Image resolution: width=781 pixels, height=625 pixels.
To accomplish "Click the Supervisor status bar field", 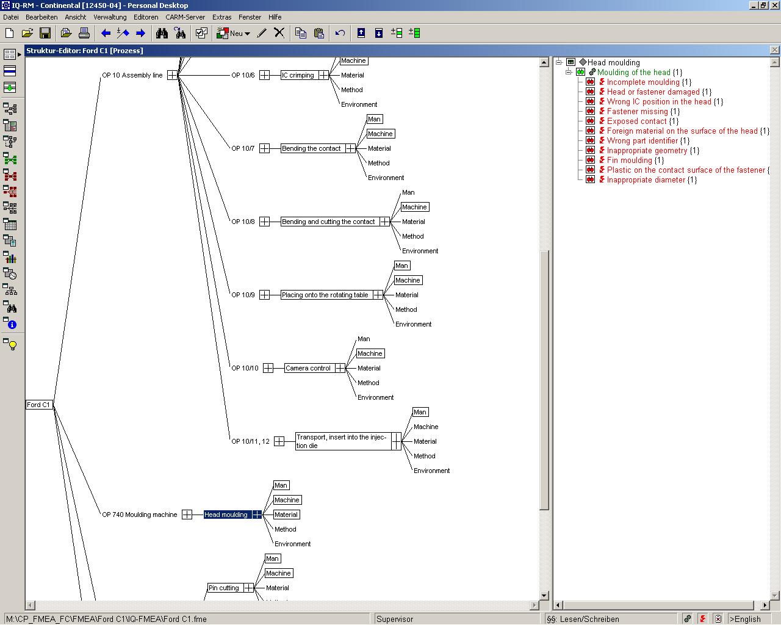I will [458, 619].
